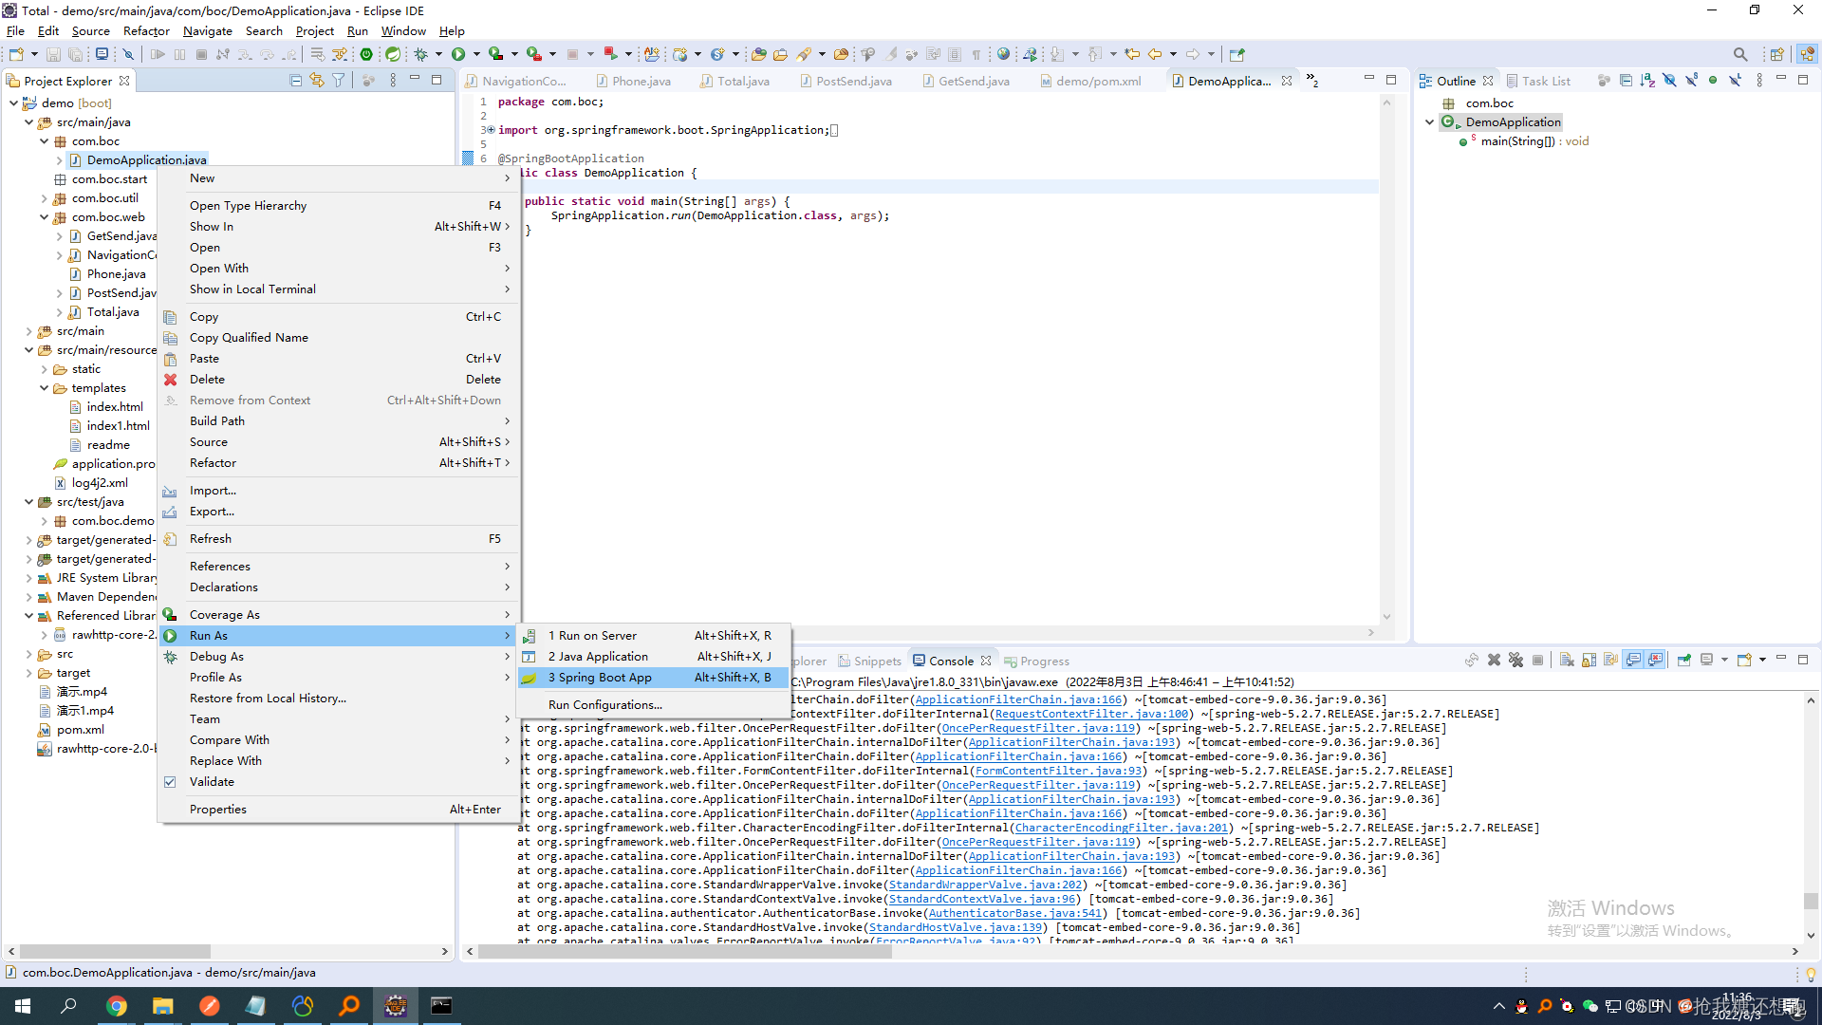
Task: Click the green Run toolbar button
Action: pos(458,54)
